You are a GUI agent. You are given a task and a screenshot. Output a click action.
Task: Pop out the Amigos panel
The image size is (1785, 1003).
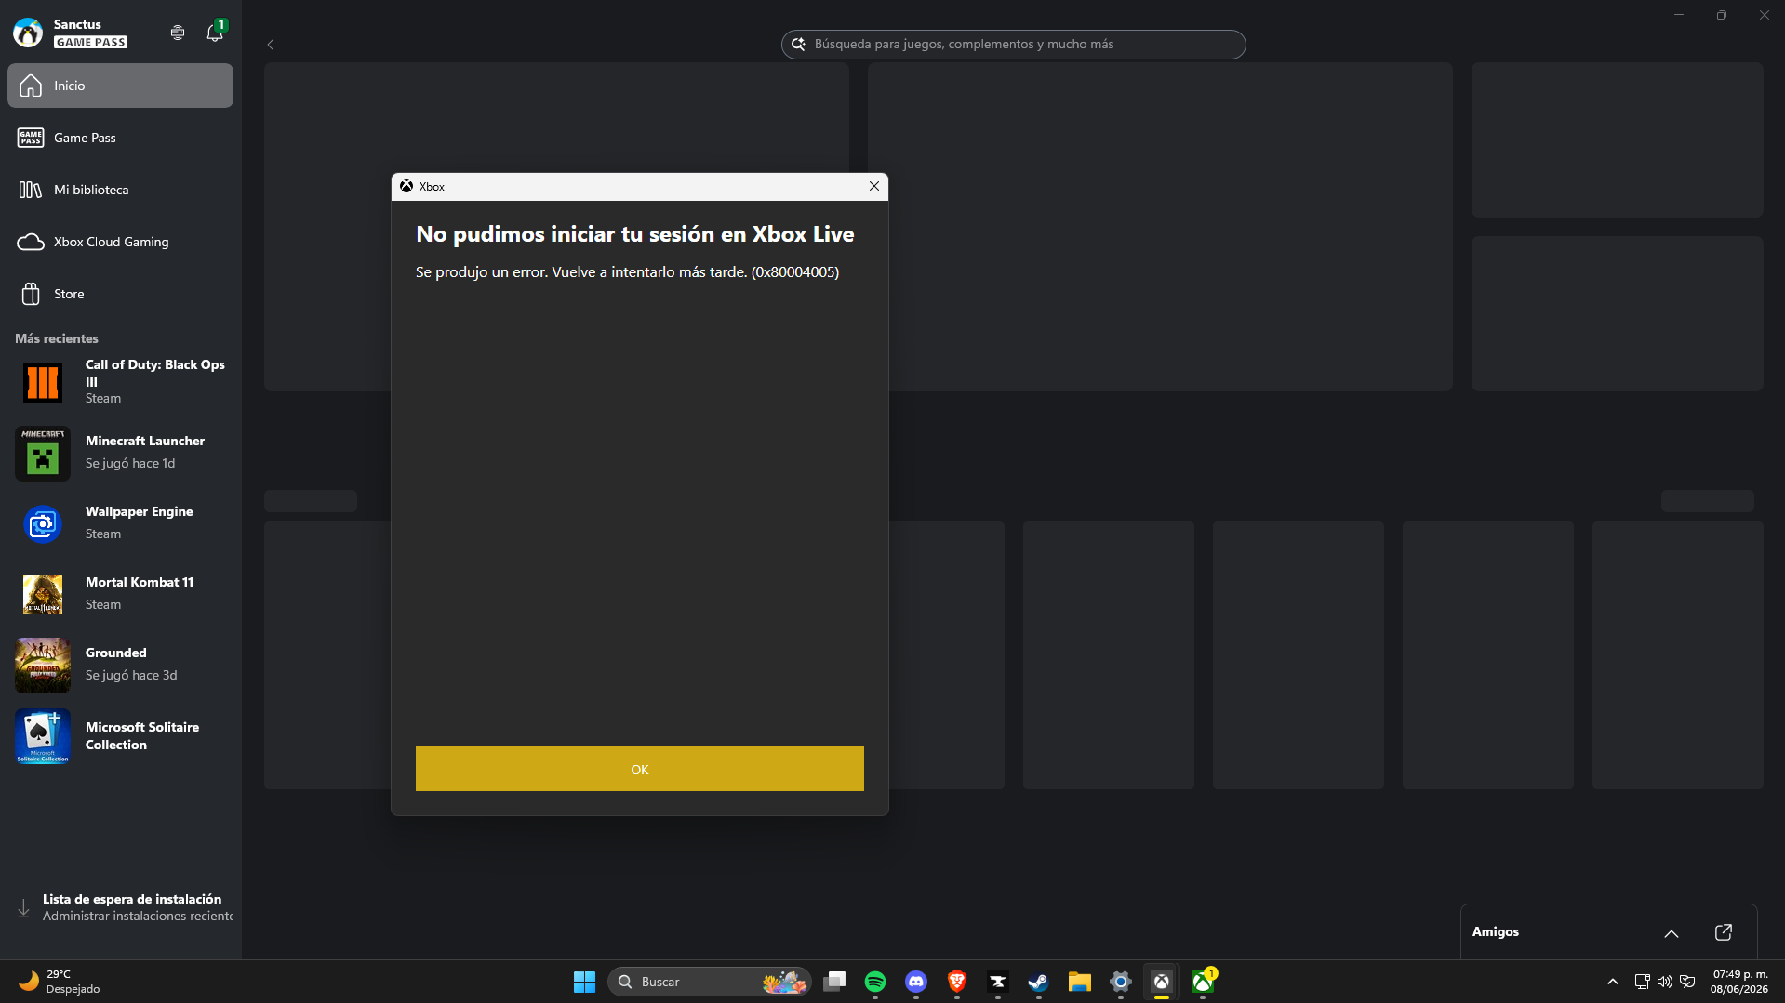pyautogui.click(x=1724, y=932)
